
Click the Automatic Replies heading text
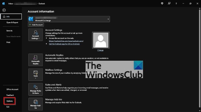pyautogui.click(x=54, y=55)
